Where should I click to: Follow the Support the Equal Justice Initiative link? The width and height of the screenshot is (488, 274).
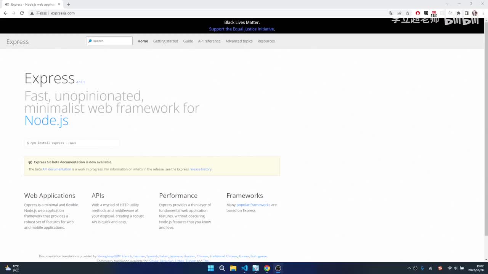(x=241, y=29)
